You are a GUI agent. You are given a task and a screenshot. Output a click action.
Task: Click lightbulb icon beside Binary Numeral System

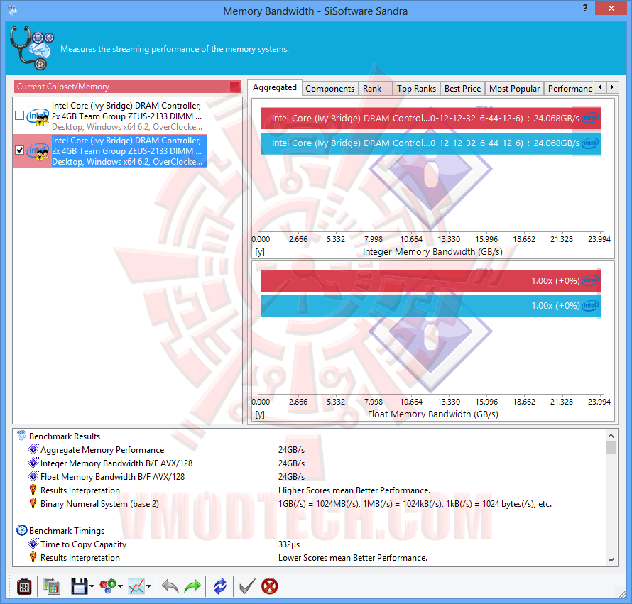point(33,503)
